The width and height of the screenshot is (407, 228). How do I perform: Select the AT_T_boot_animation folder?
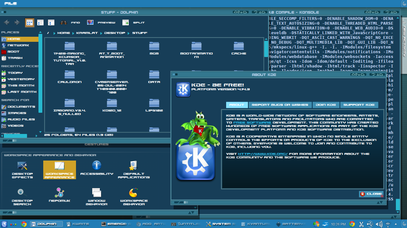[112, 50]
